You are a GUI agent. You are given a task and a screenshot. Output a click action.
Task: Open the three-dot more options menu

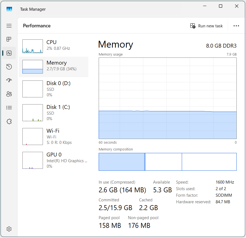pyautogui.click(x=236, y=26)
